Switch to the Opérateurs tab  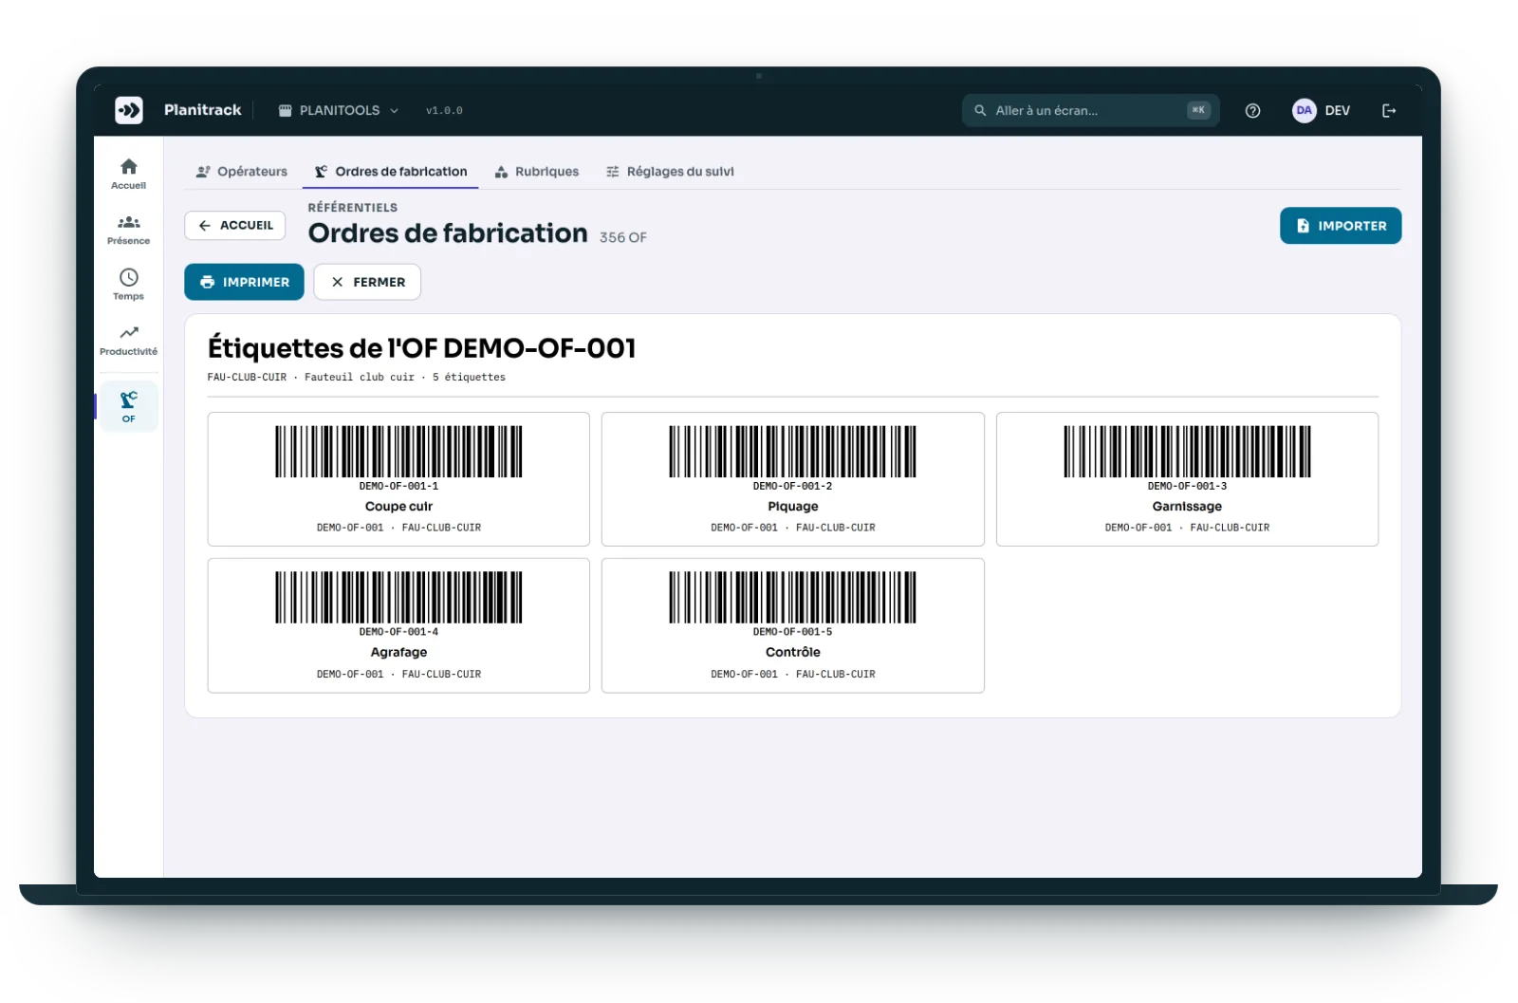(241, 172)
